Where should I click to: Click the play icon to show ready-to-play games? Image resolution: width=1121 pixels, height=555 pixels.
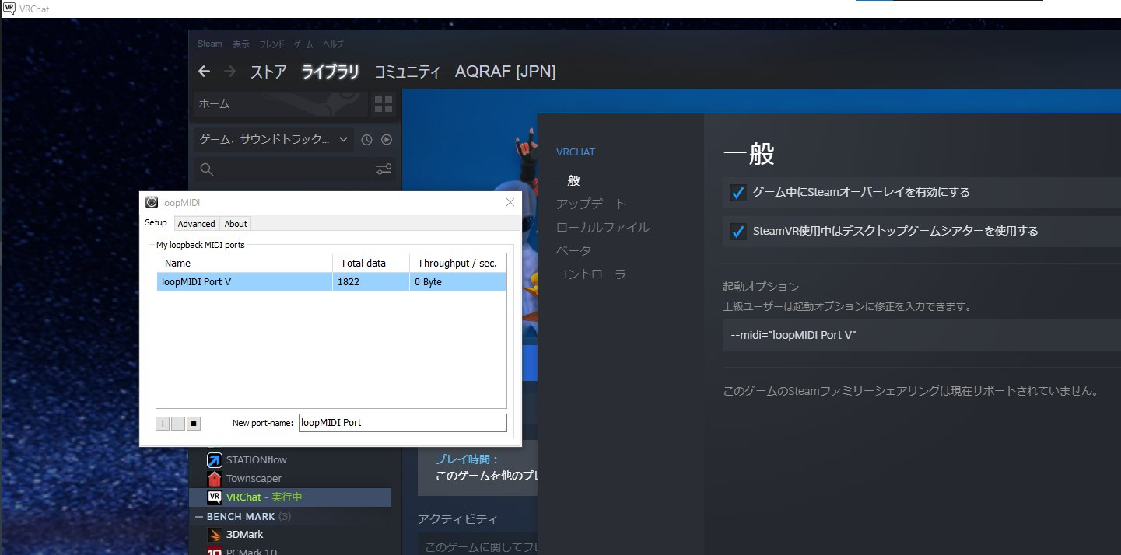(x=386, y=140)
